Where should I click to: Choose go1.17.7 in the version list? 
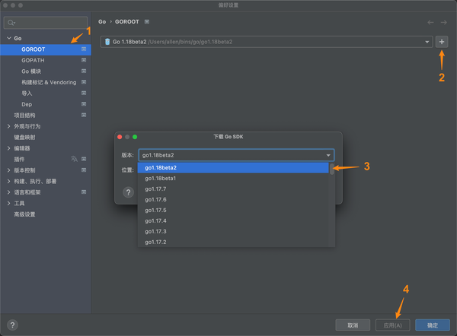233,189
